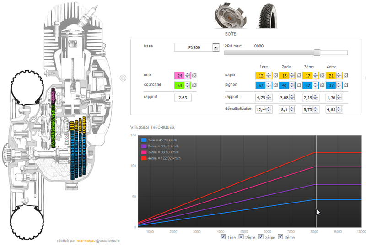Open the mannchou author link
This screenshot has width=366, height=245.
86,241
